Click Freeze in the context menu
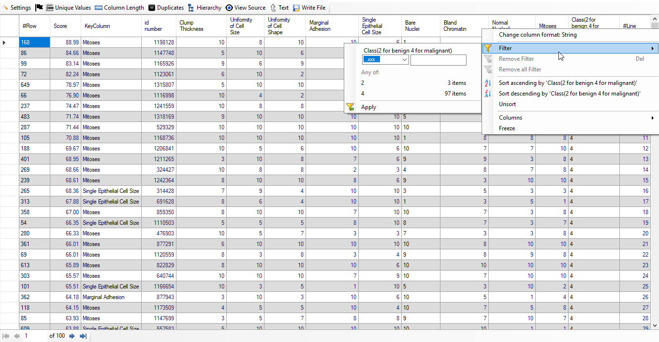659x342 pixels. (507, 128)
